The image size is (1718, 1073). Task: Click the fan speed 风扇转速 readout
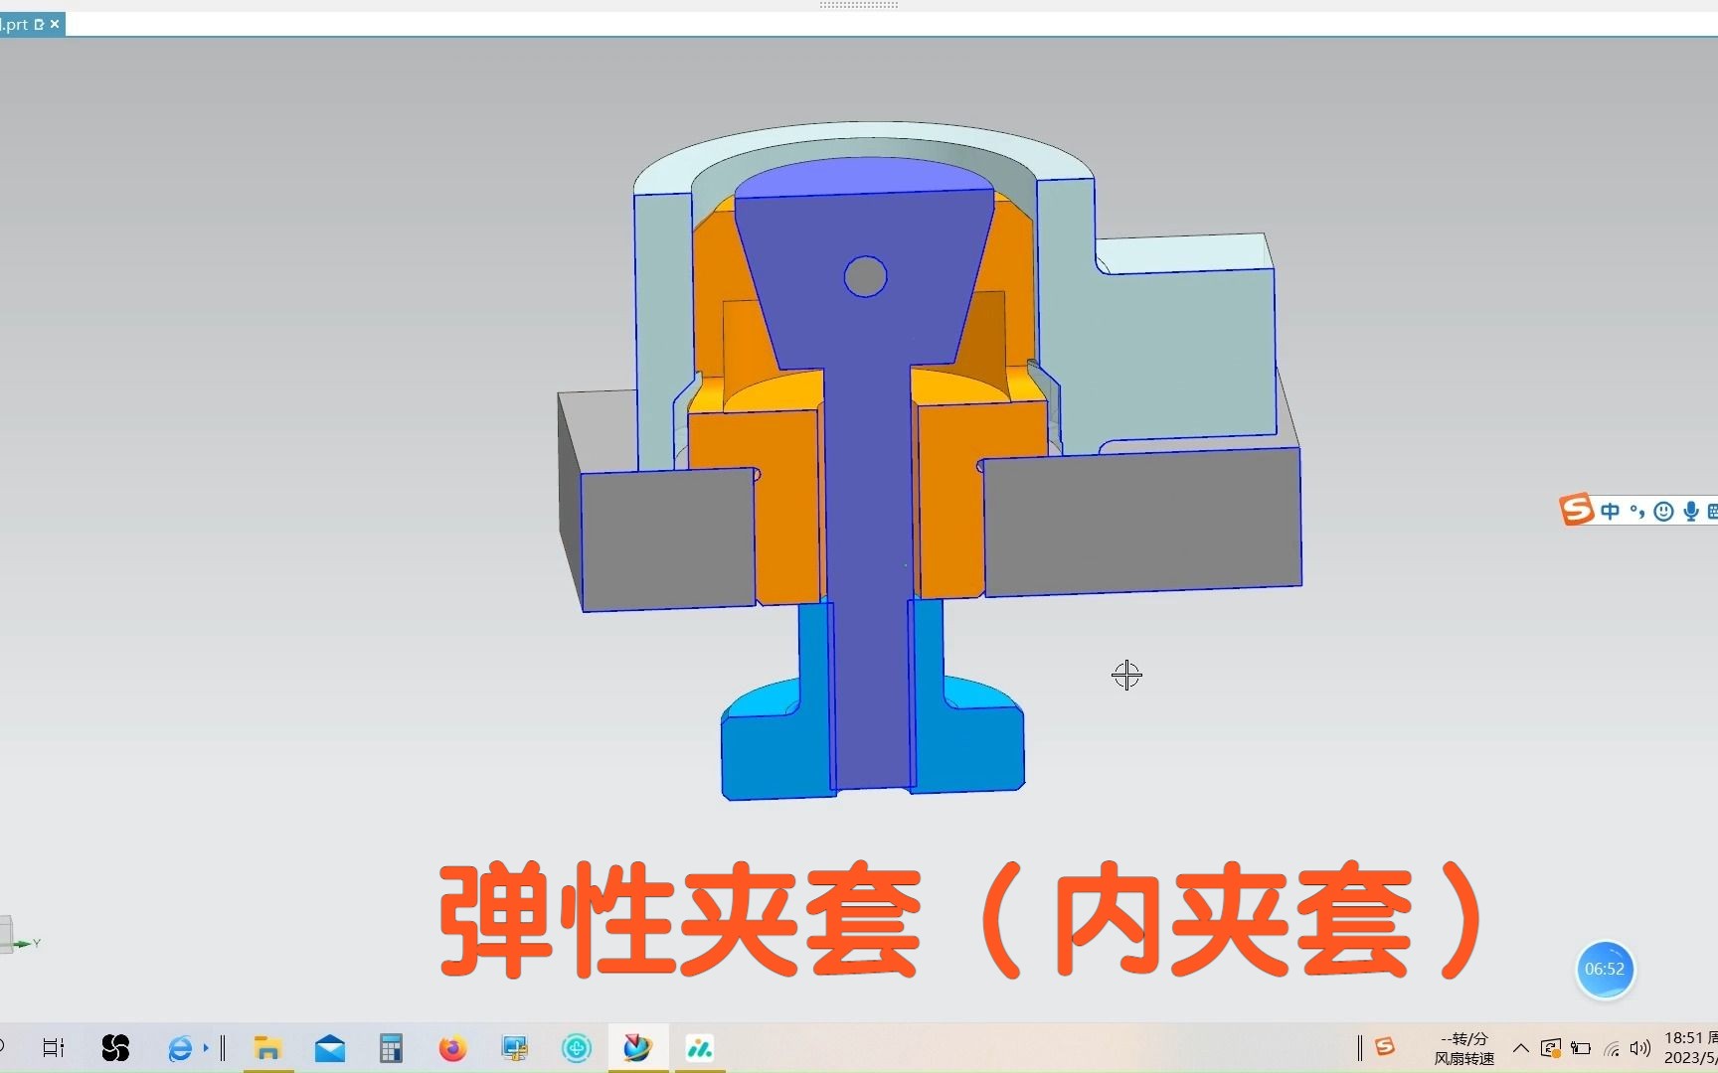point(1463,1048)
